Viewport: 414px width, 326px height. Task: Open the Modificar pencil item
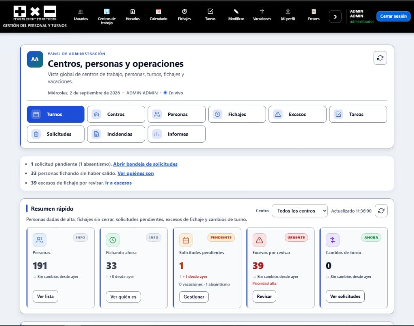pyautogui.click(x=236, y=15)
